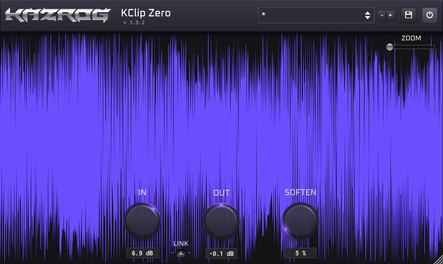The width and height of the screenshot is (443, 264).
Task: Click the -0.1 dB output value field
Action: point(221,253)
